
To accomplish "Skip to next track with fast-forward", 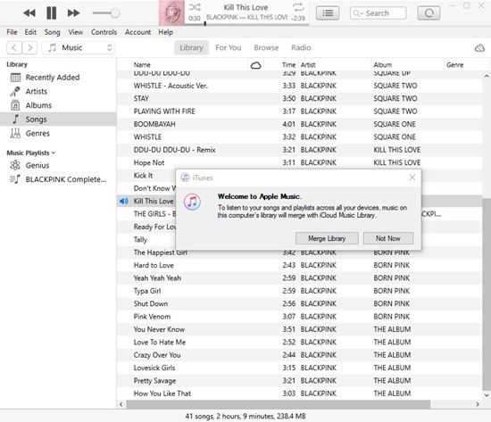I will point(73,13).
